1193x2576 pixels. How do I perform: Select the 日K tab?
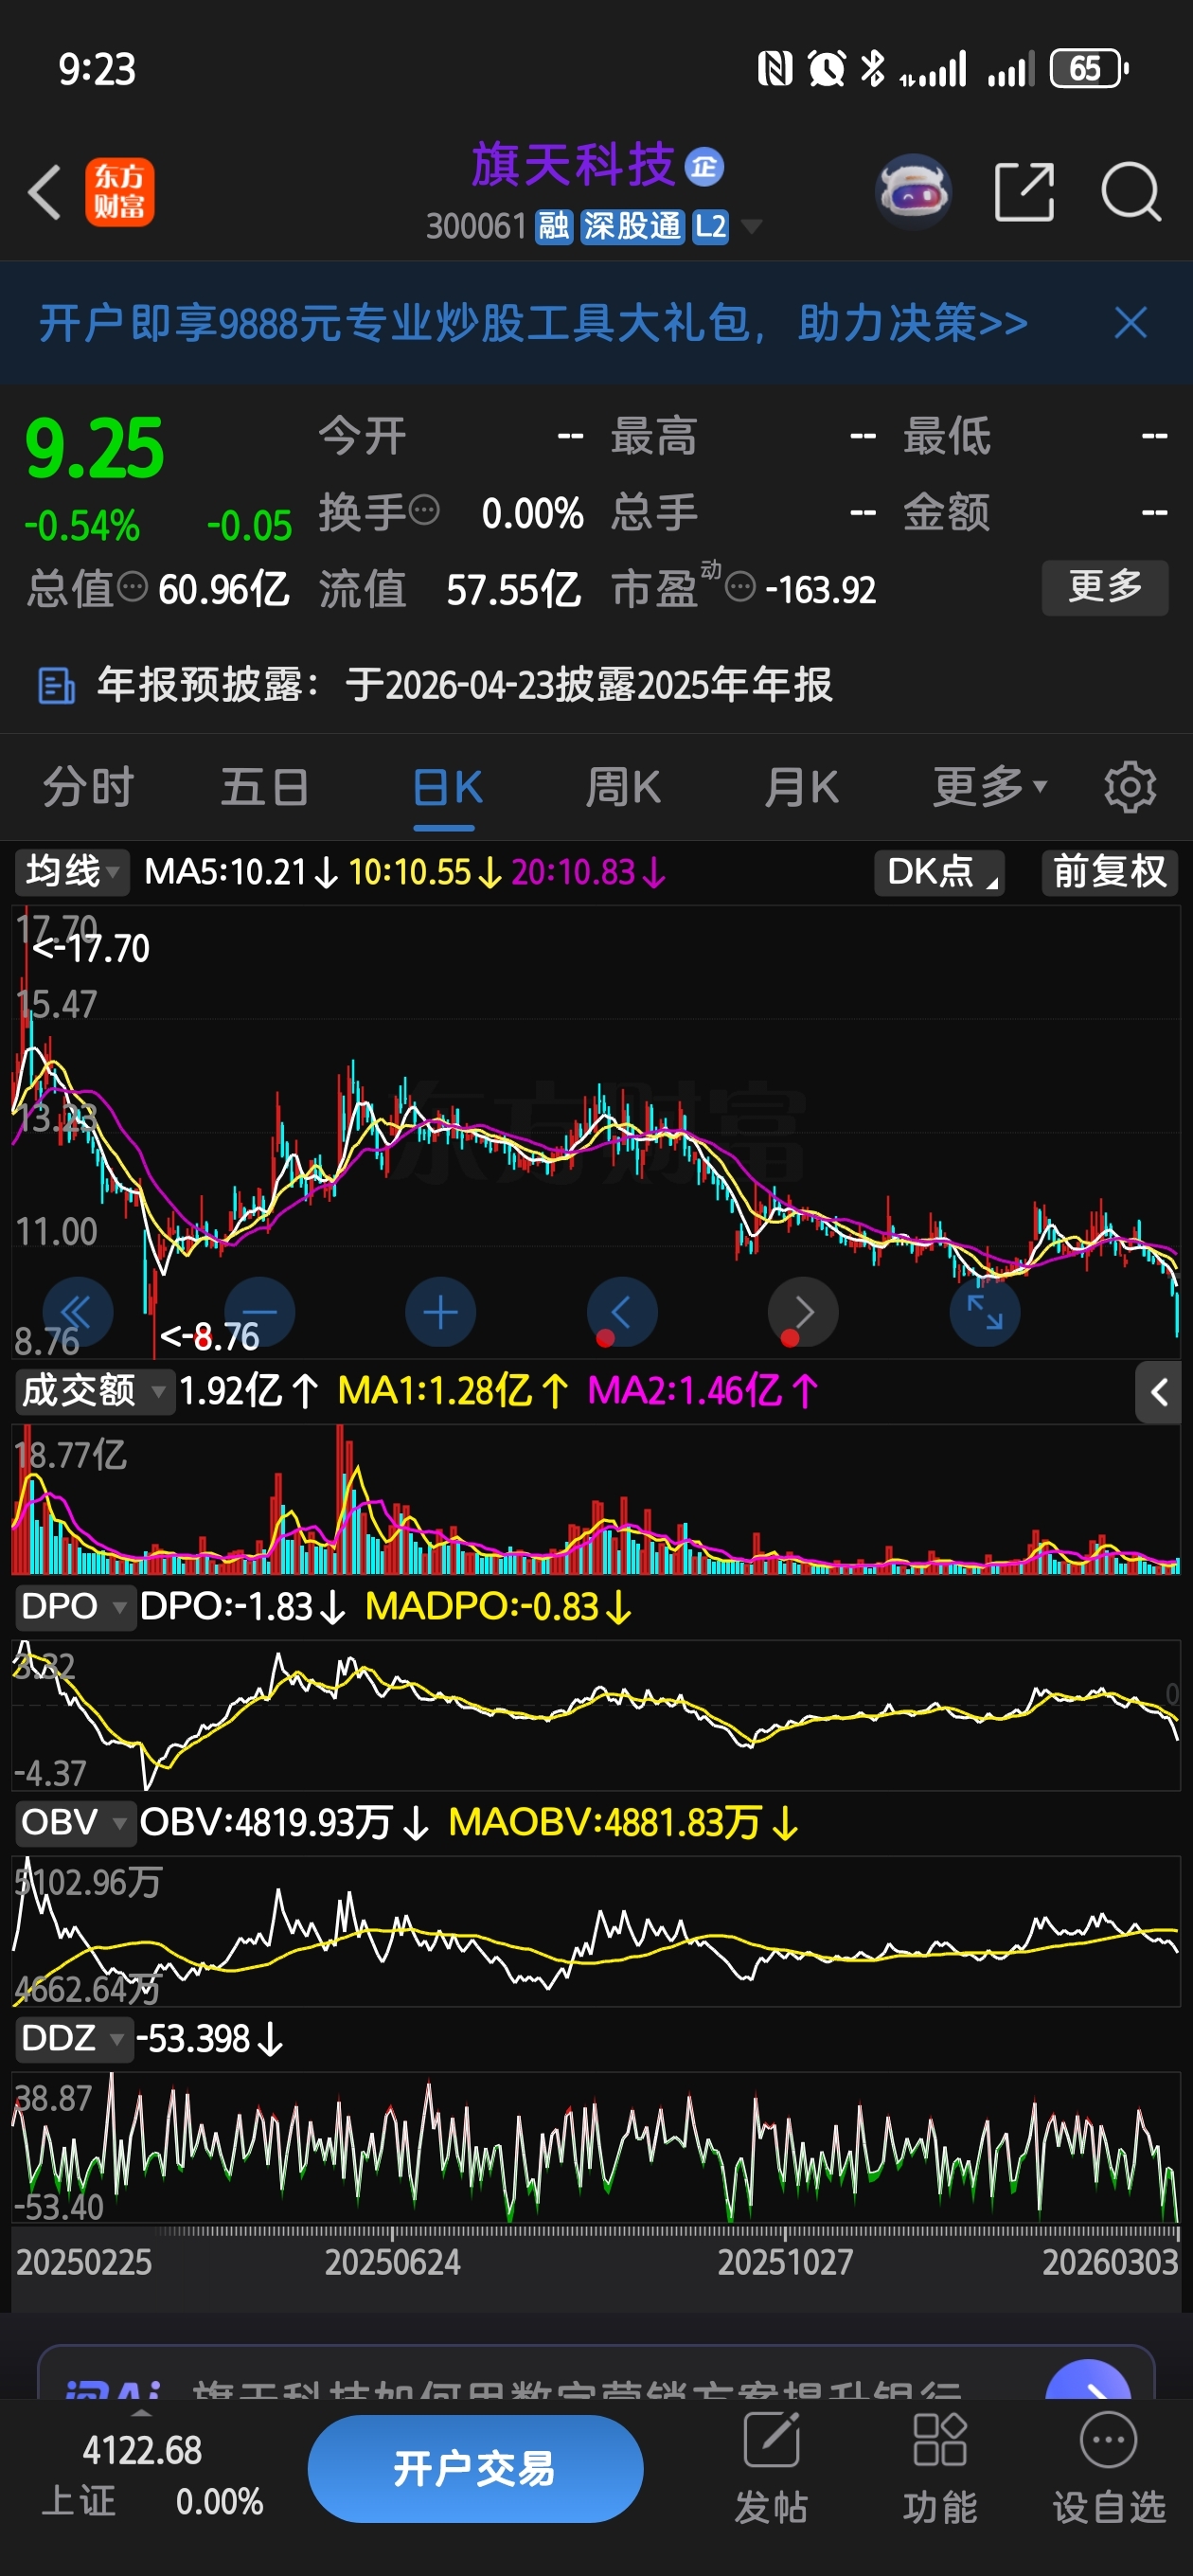pyautogui.click(x=447, y=787)
